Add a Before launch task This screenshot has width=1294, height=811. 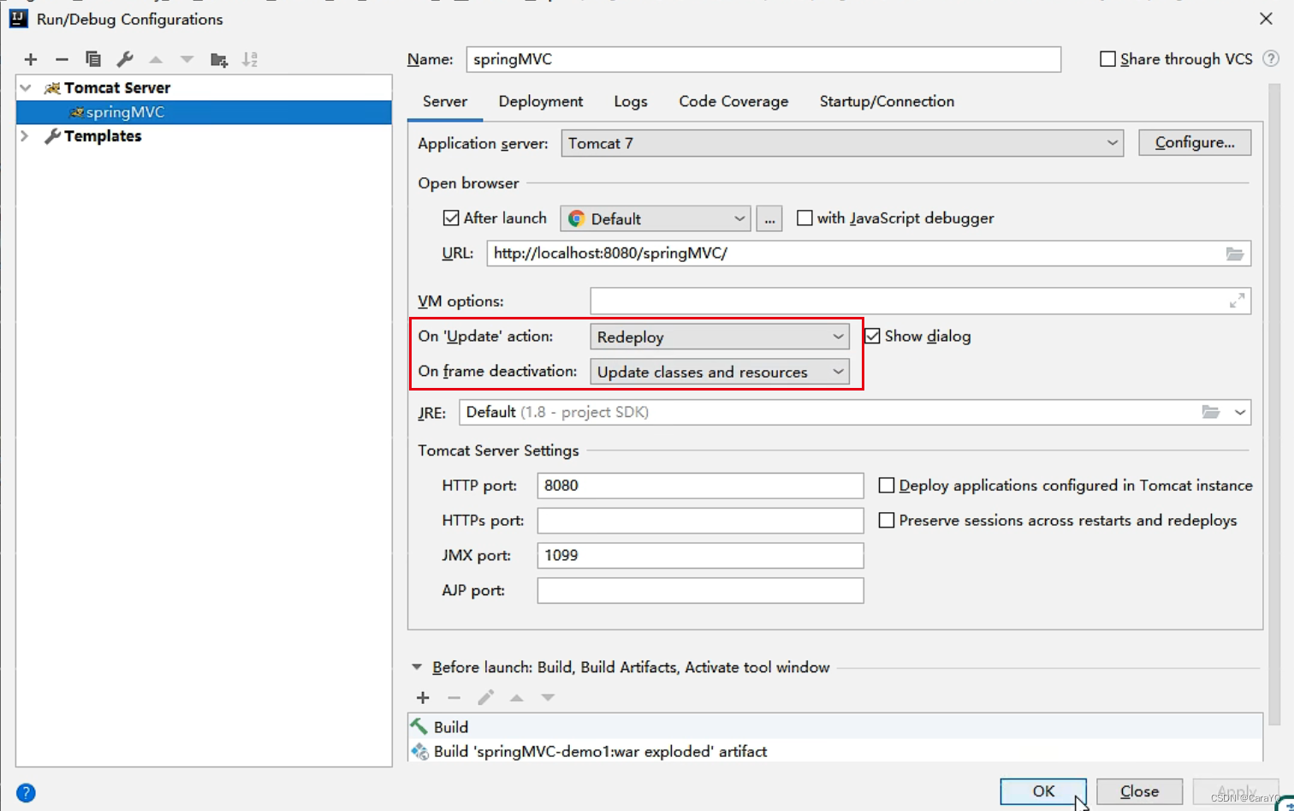(423, 698)
